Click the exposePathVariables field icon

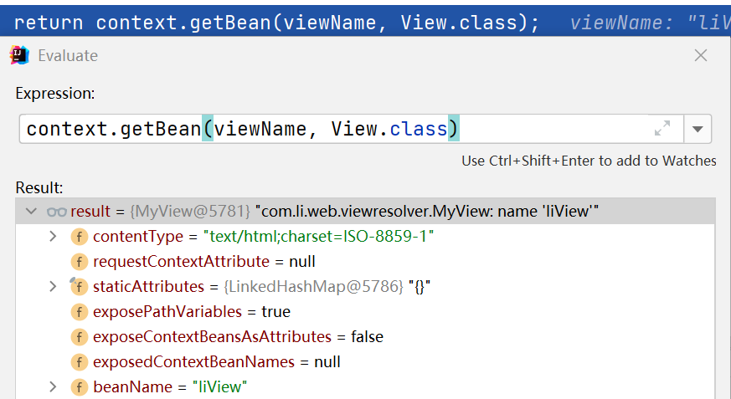pyautogui.click(x=80, y=312)
